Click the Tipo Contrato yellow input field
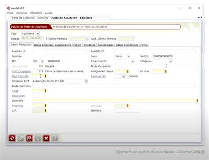Image resolution: width=209 pixels, height=160 pixels. pyautogui.click(x=38, y=76)
